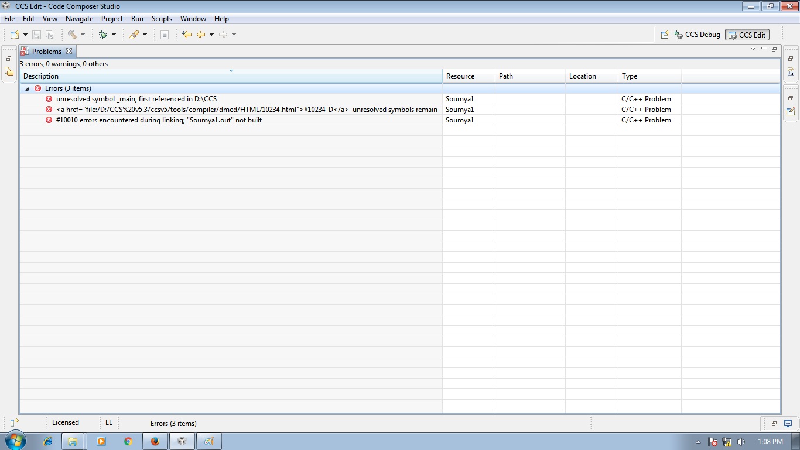The image size is (800, 450).
Task: Open the View menu
Action: 50,19
